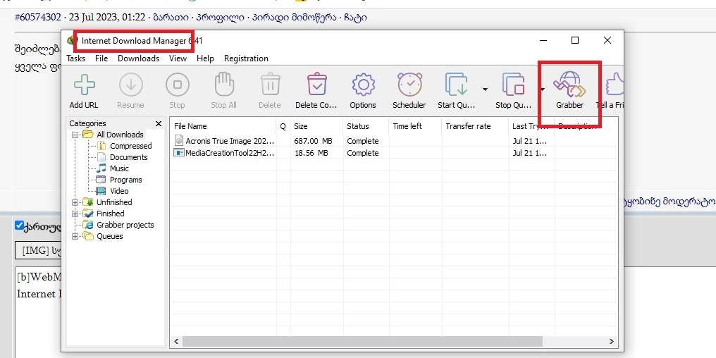Sort by Transfer rate column header
Screen dimensions: 716x358
pos(475,126)
